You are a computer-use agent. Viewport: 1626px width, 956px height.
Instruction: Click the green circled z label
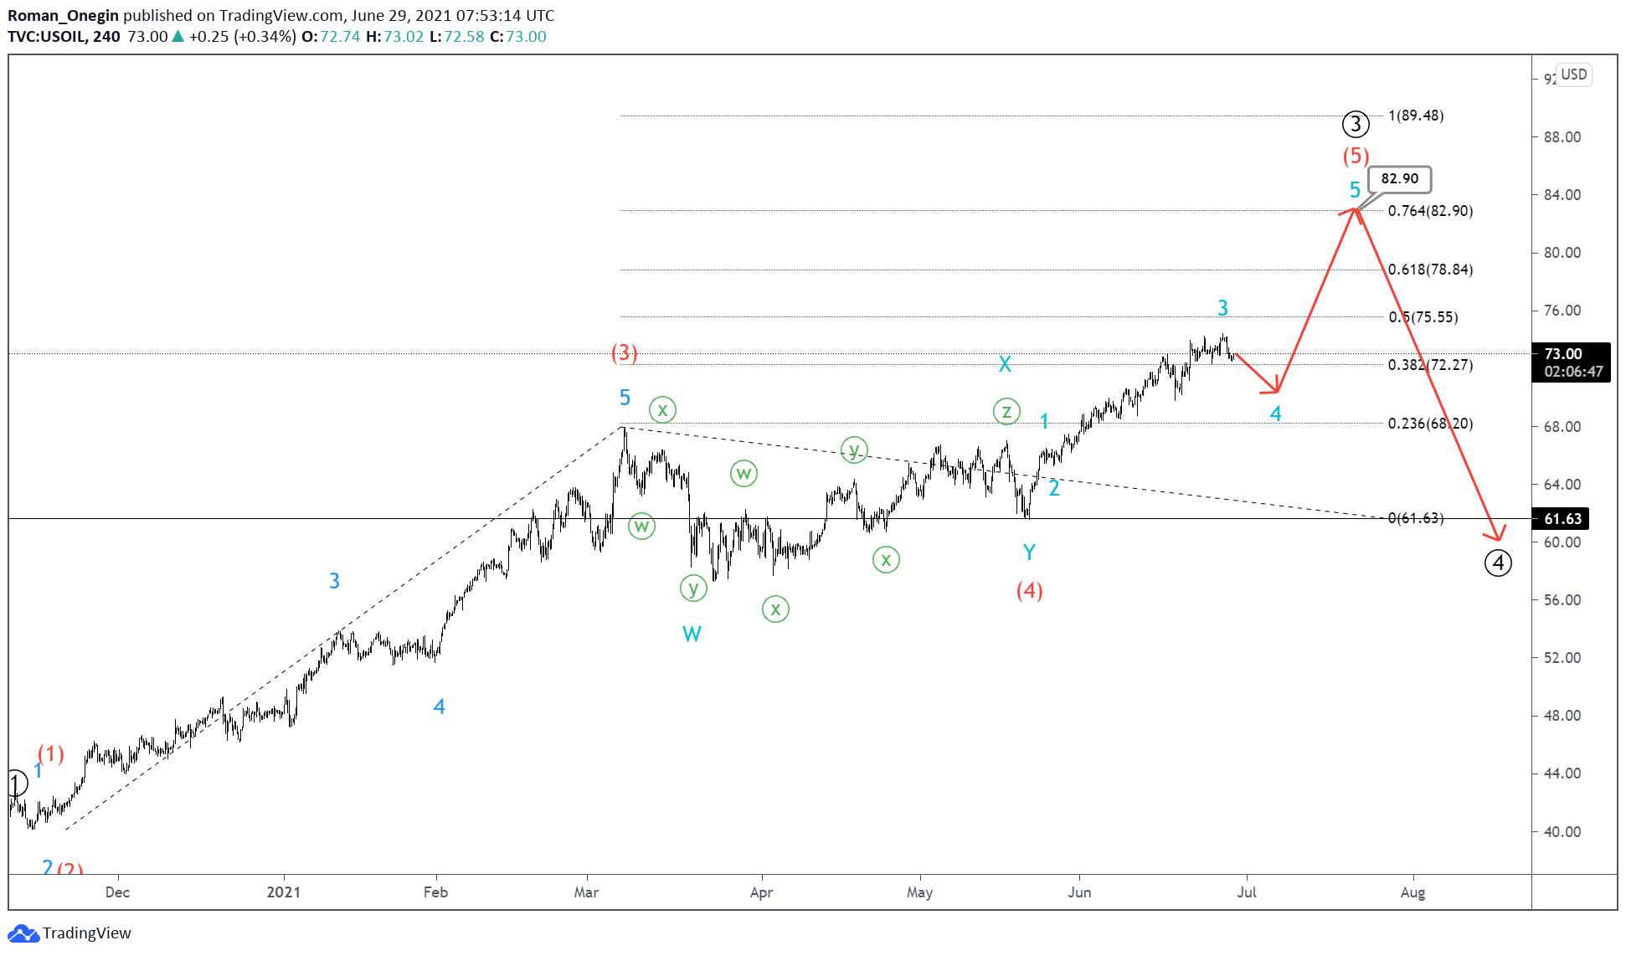point(1006,411)
